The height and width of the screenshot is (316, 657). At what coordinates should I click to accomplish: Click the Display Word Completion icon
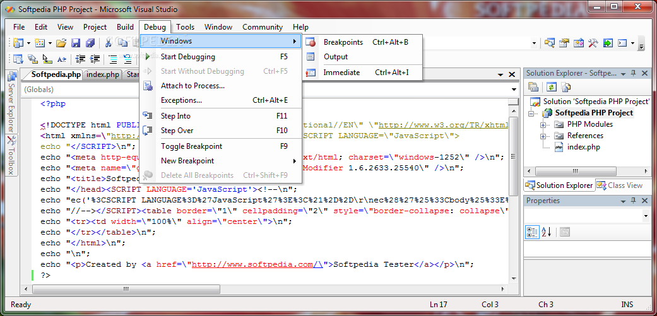tap(62, 59)
